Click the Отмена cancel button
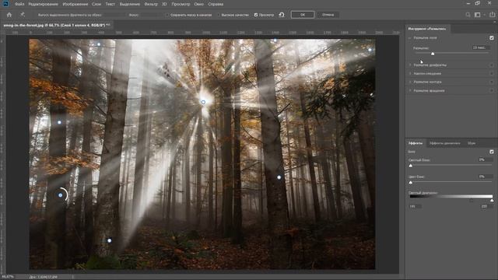 tap(328, 15)
